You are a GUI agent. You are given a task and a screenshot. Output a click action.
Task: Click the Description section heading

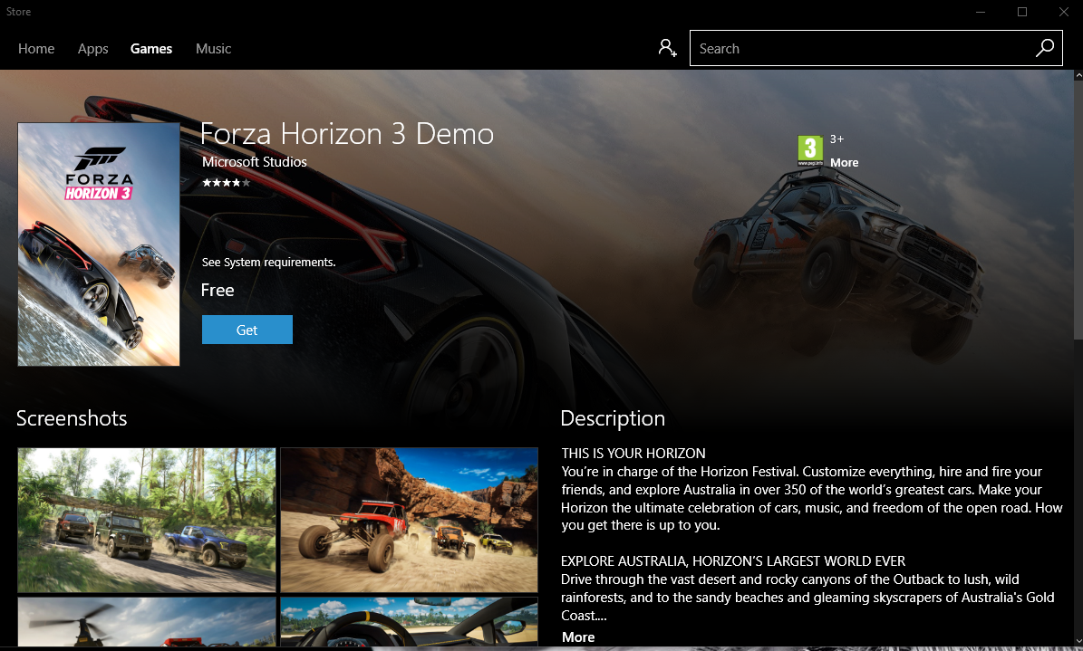pyautogui.click(x=613, y=418)
